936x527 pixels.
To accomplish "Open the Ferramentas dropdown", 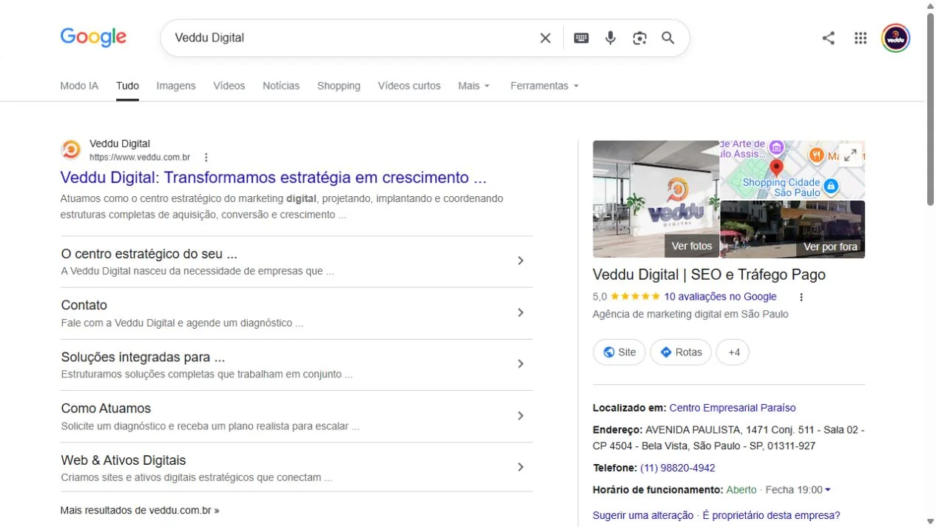I will point(545,86).
